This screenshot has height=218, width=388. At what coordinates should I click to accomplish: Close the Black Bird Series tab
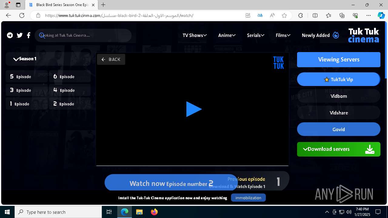[93, 5]
